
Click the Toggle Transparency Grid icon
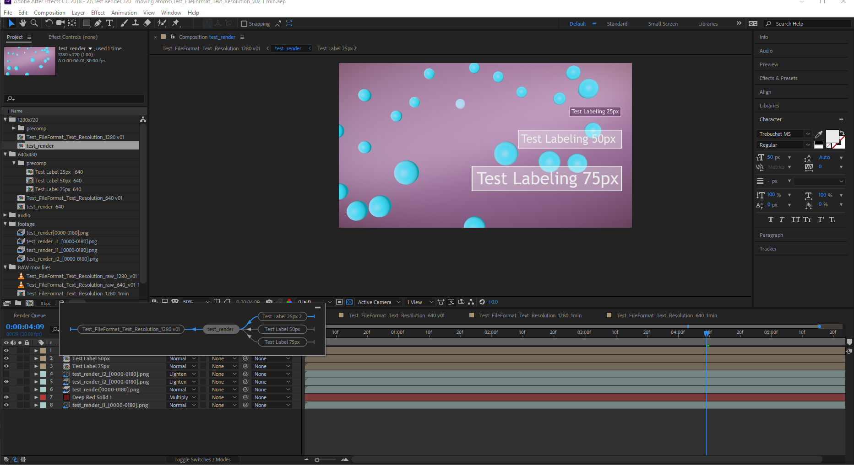(x=349, y=302)
